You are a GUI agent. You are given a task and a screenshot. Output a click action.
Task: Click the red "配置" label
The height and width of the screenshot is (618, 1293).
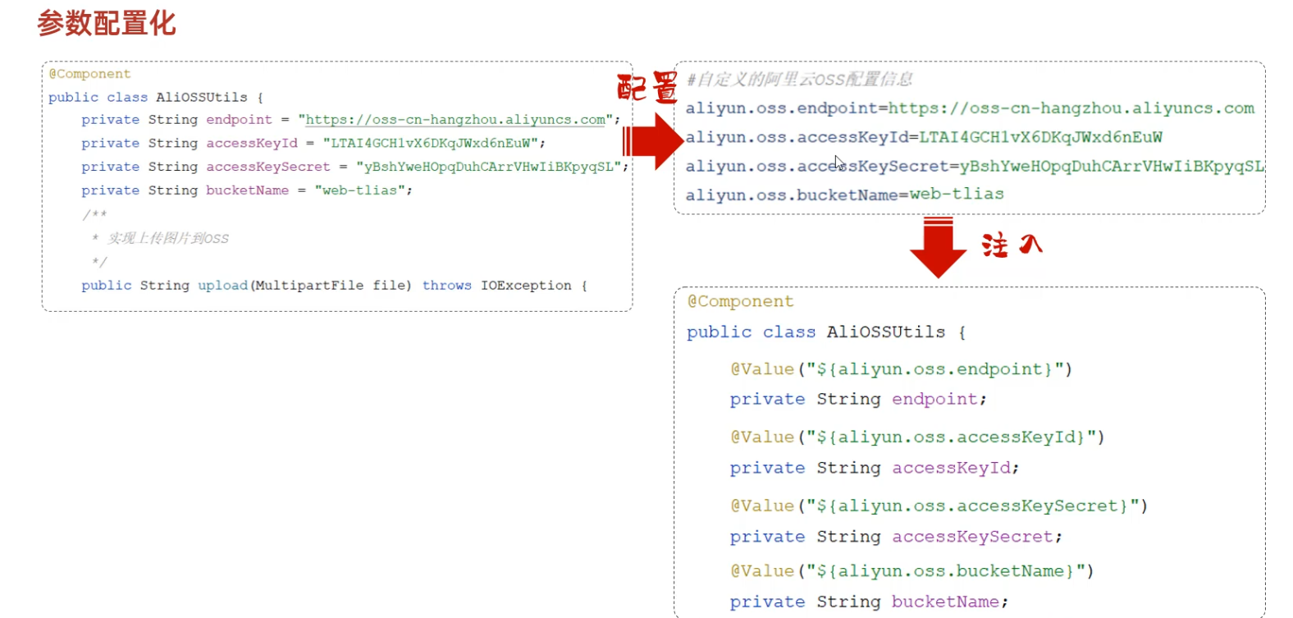pyautogui.click(x=647, y=87)
